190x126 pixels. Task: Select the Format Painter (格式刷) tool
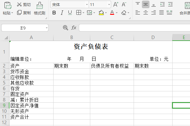40,9
